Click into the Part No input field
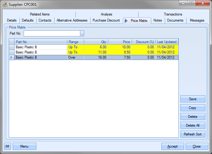This screenshot has height=154, width=212. tap(52, 33)
